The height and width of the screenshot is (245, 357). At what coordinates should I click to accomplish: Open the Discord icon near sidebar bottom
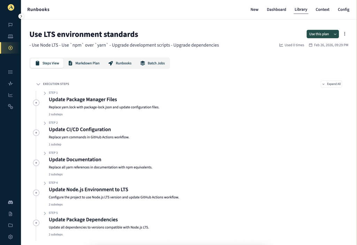pyautogui.click(x=10, y=202)
